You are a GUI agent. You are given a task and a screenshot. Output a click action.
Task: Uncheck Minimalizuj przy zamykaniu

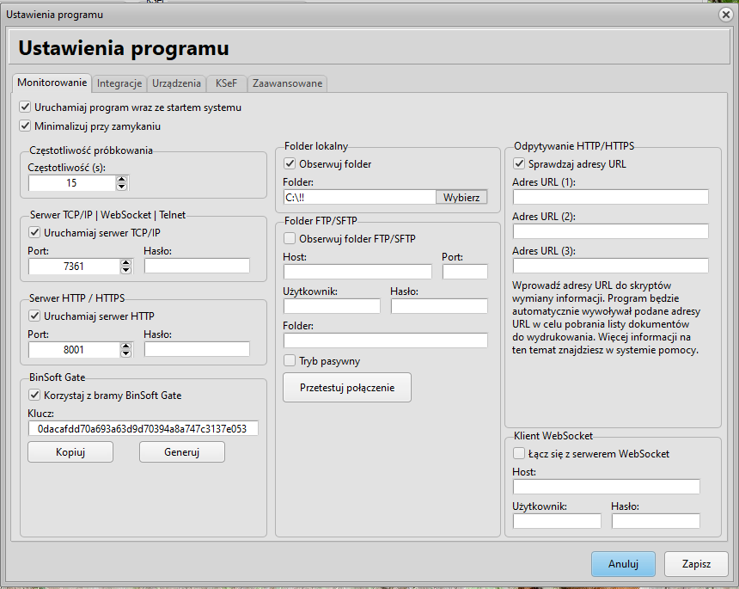point(24,126)
